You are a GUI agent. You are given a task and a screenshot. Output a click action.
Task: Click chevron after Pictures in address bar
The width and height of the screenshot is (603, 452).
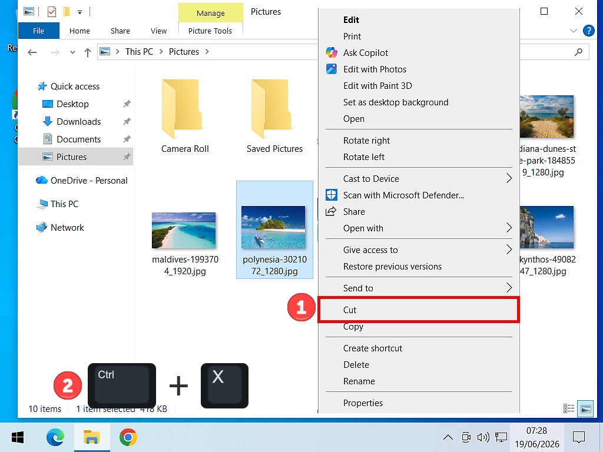point(207,52)
